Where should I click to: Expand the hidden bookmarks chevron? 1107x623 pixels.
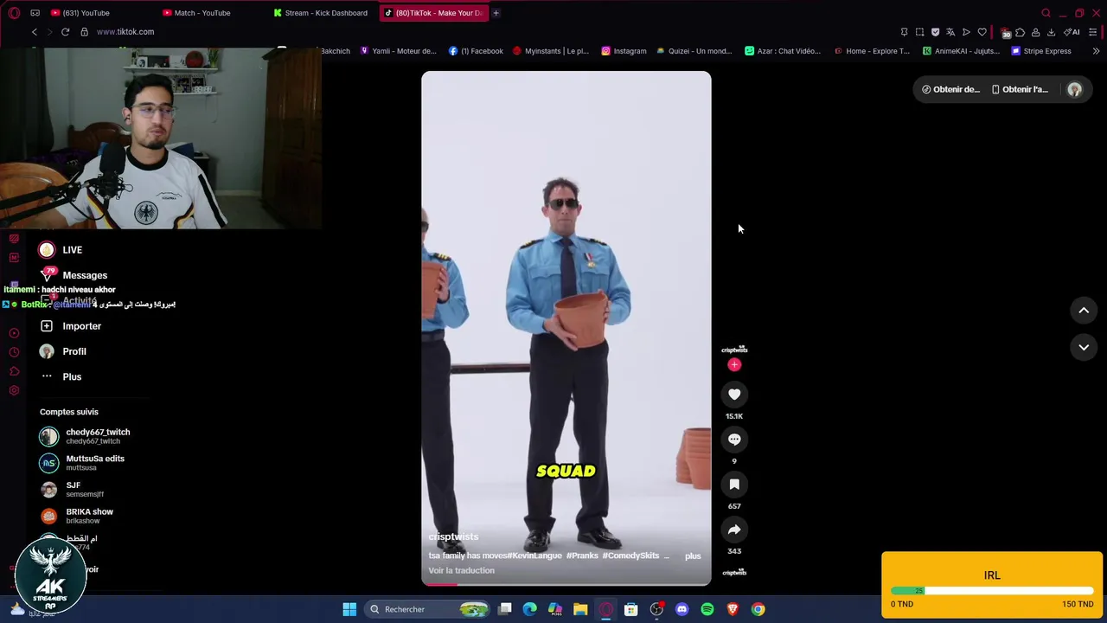coord(1096,51)
